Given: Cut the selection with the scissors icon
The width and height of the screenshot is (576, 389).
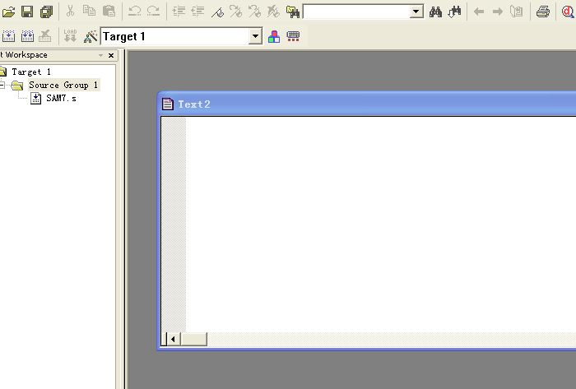Looking at the screenshot, I should coord(70,12).
